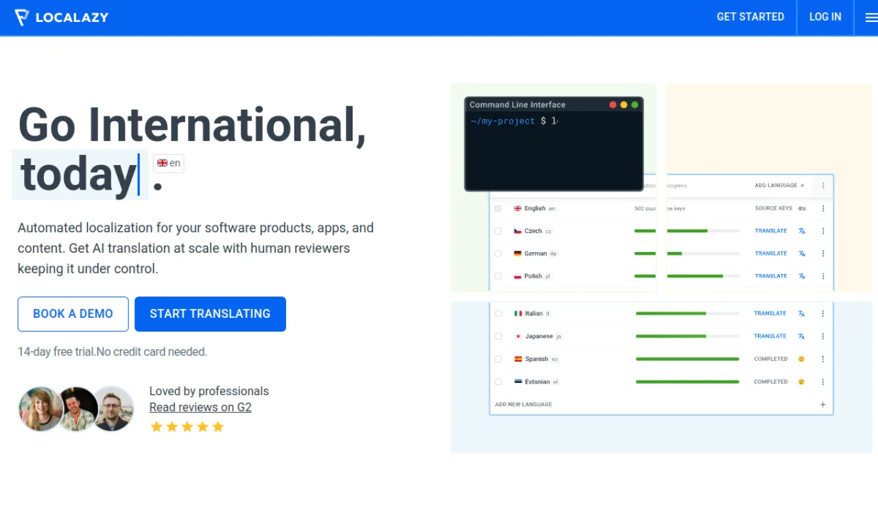The height and width of the screenshot is (526, 878).
Task: Click the en language flag badge
Action: [x=169, y=163]
